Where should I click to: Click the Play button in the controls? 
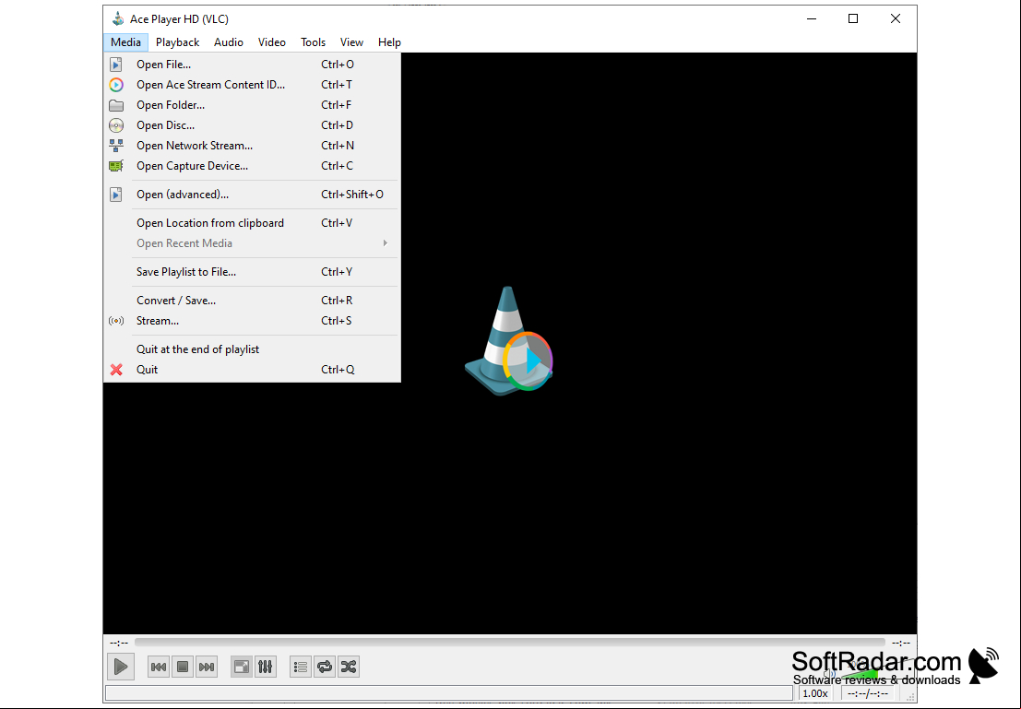point(121,667)
